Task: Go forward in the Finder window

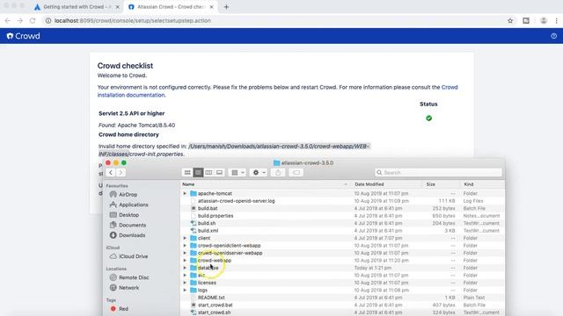Action: 121,173
